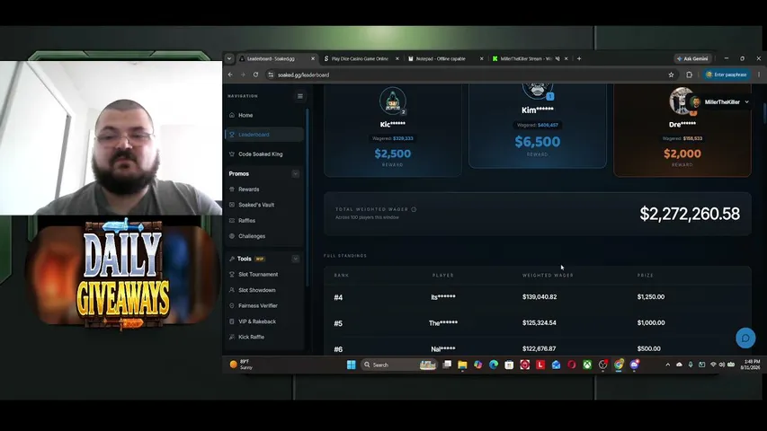Image resolution: width=767 pixels, height=431 pixels.
Task: Click the Slot Tournament trophy icon
Action: pyautogui.click(x=232, y=275)
